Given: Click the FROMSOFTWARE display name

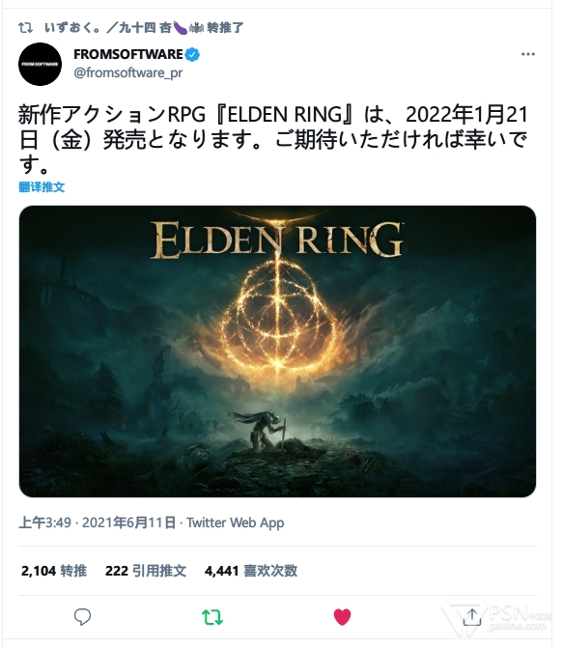Looking at the screenshot, I should pos(128,54).
